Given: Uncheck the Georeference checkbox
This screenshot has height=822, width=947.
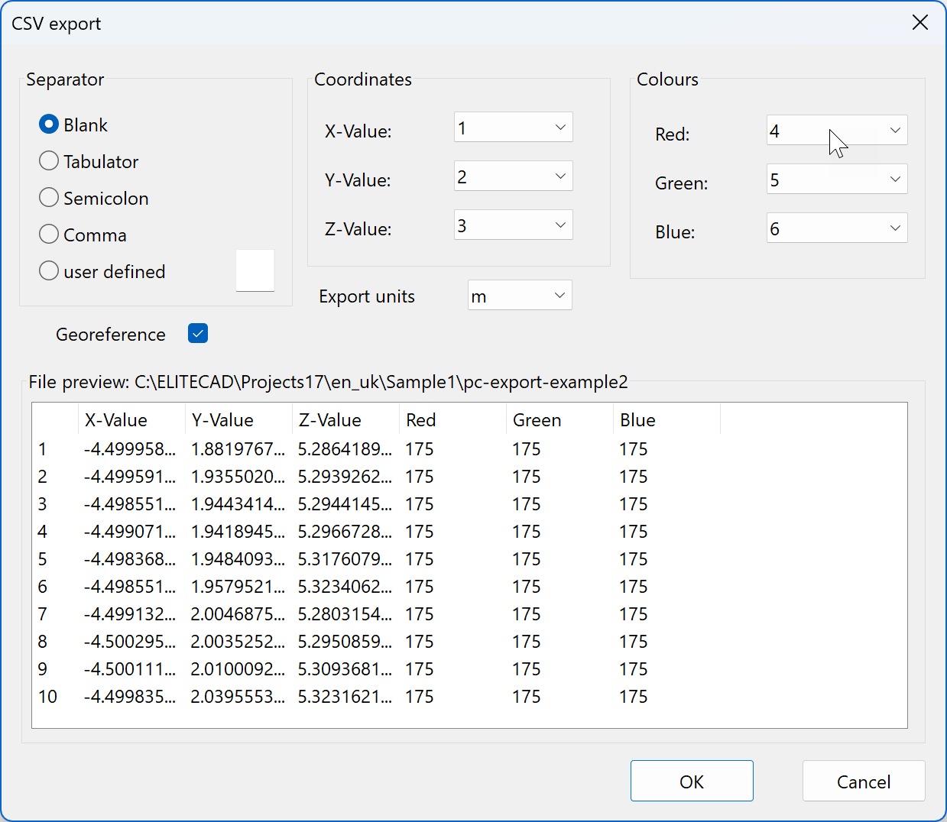Looking at the screenshot, I should click(x=198, y=334).
